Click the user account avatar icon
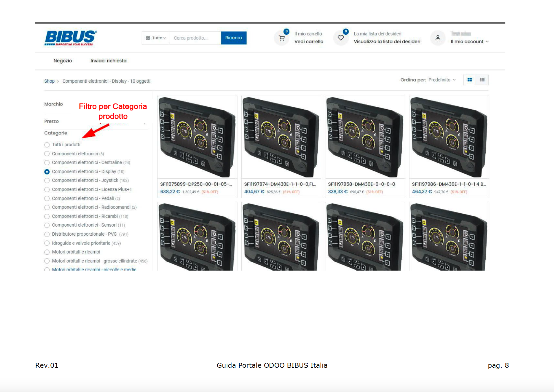Image resolution: width=554 pixels, height=392 pixels. coord(438,38)
